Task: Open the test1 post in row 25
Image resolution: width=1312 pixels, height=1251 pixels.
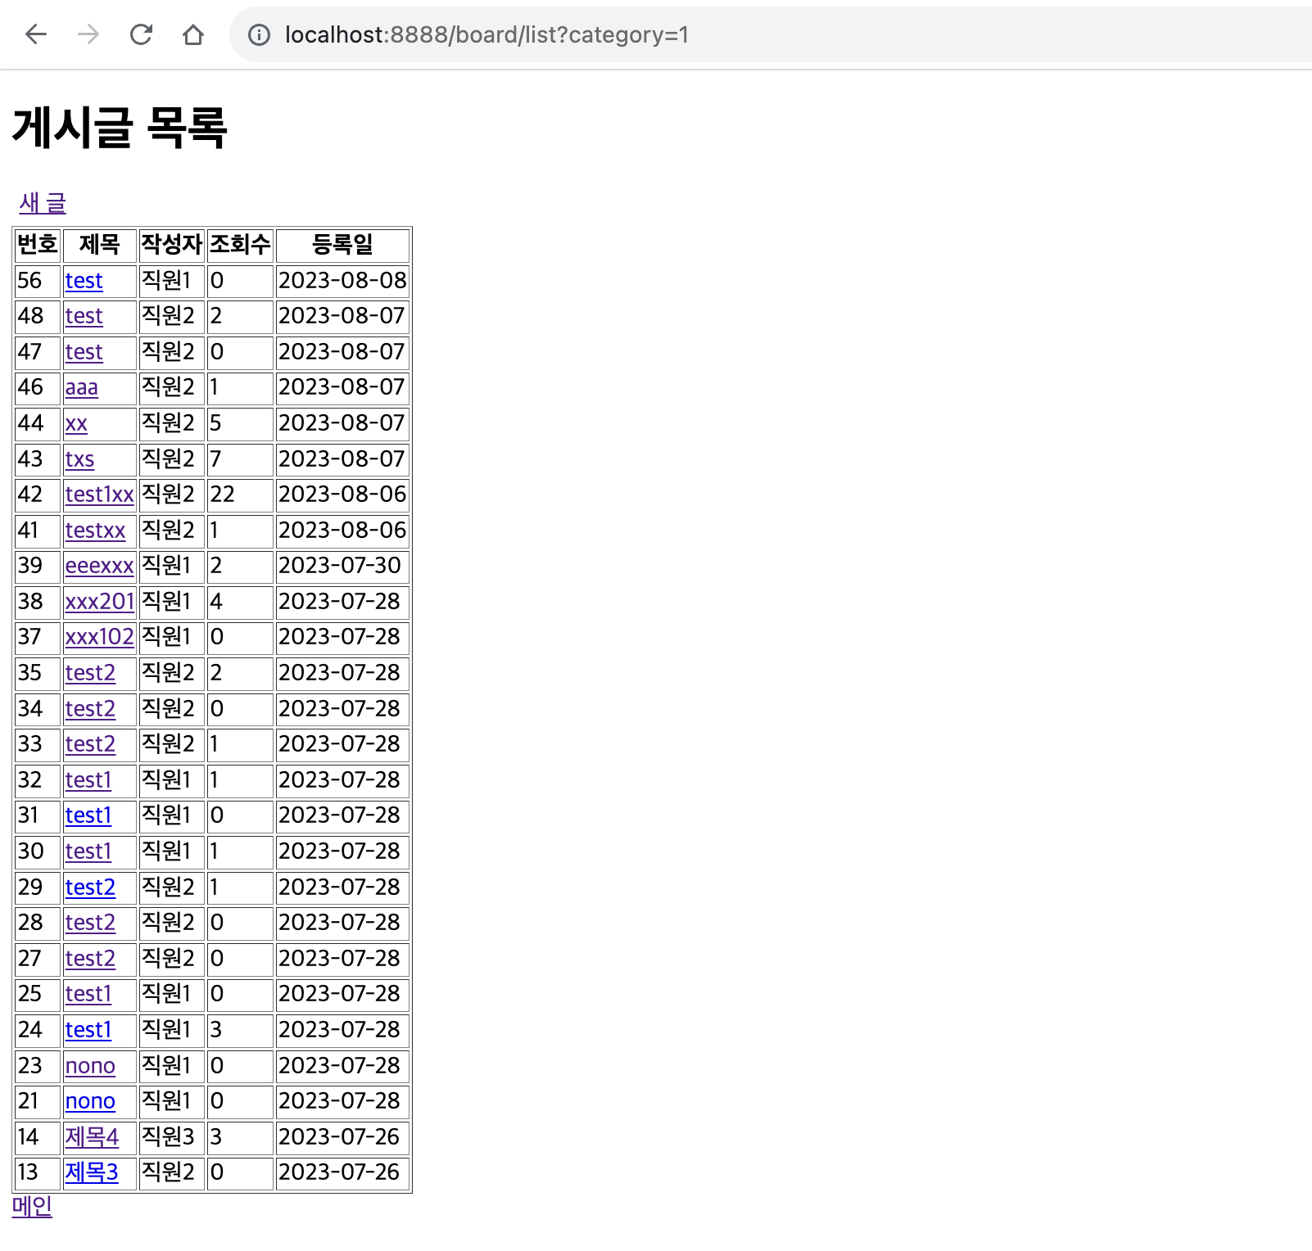Action: click(x=88, y=994)
